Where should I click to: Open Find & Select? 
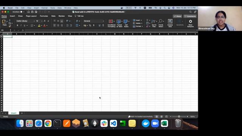pos(161,23)
